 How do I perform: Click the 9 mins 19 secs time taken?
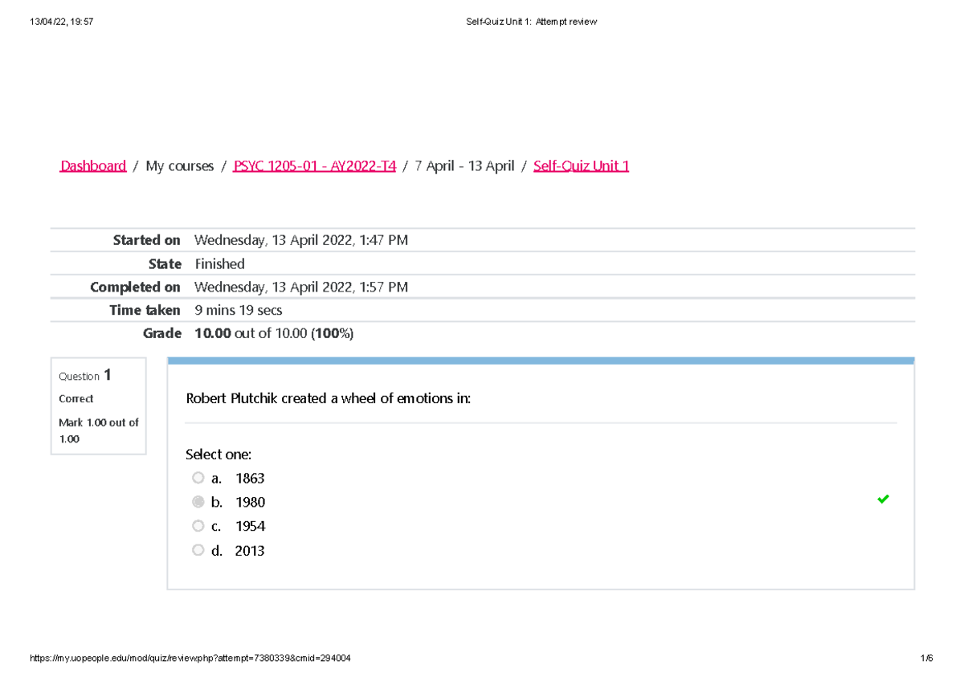coord(238,310)
